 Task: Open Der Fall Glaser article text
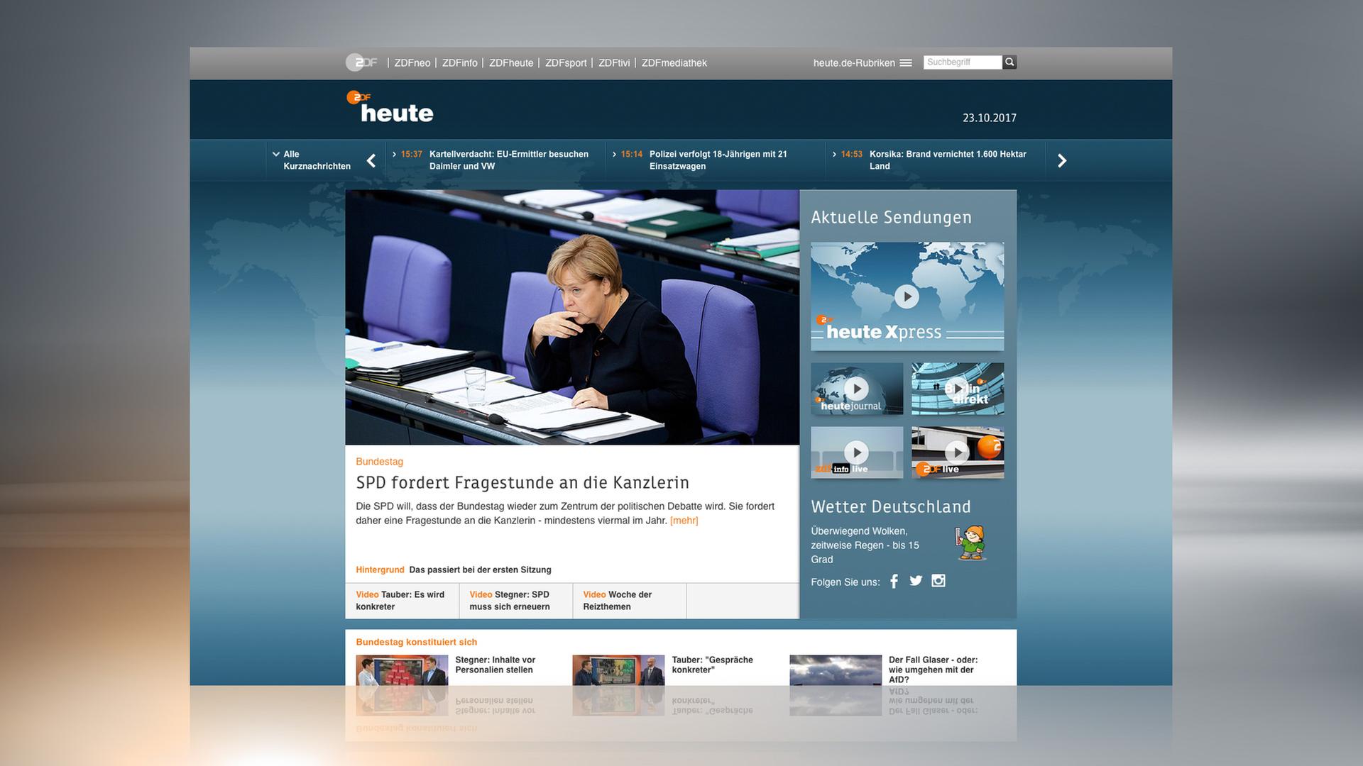pos(934,670)
